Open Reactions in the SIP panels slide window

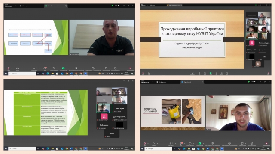[x=190, y=144]
